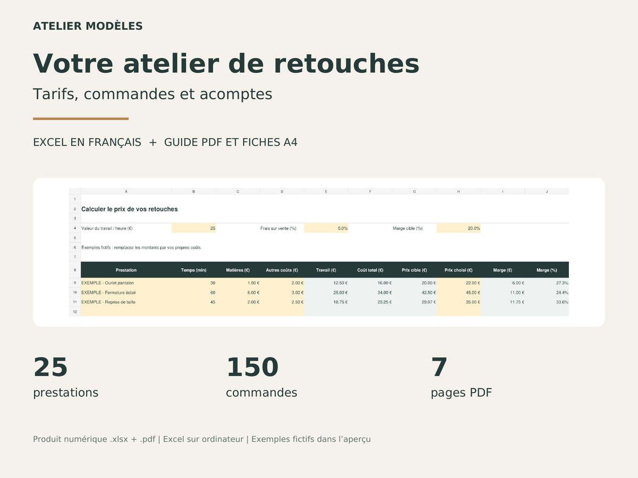Screen dimensions: 638x478
Task: Select the Frais sur vente 0.0% cell
Action: click(326, 228)
